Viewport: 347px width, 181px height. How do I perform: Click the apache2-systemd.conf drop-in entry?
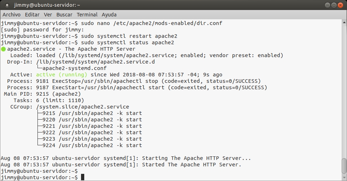74,68
